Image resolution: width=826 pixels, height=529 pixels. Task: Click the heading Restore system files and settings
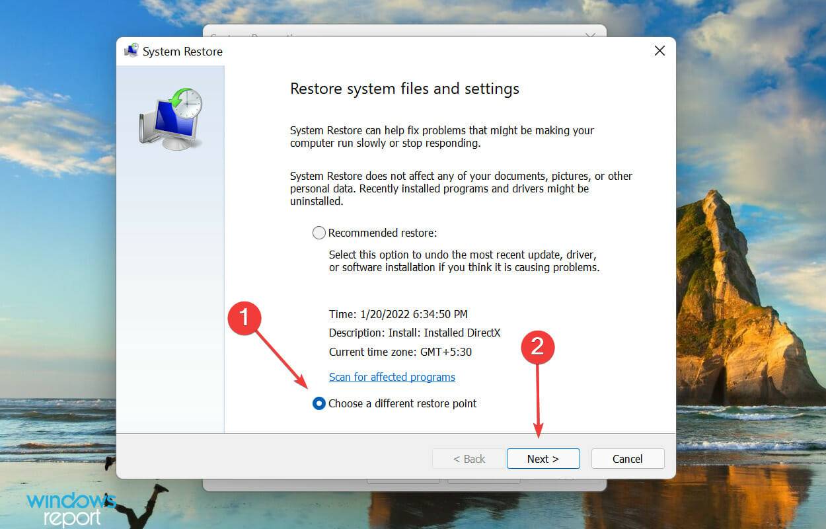click(404, 89)
